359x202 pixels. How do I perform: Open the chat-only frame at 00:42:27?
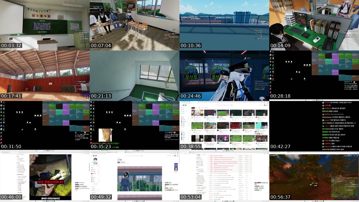[314, 126]
